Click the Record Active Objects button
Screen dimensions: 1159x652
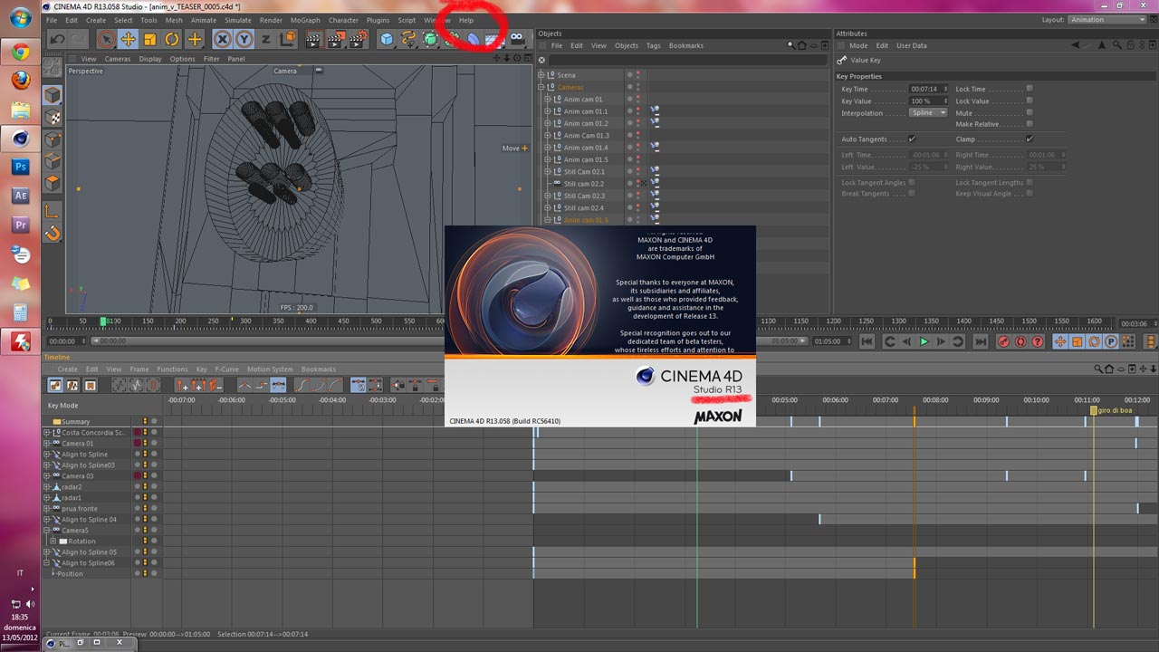coord(1003,341)
